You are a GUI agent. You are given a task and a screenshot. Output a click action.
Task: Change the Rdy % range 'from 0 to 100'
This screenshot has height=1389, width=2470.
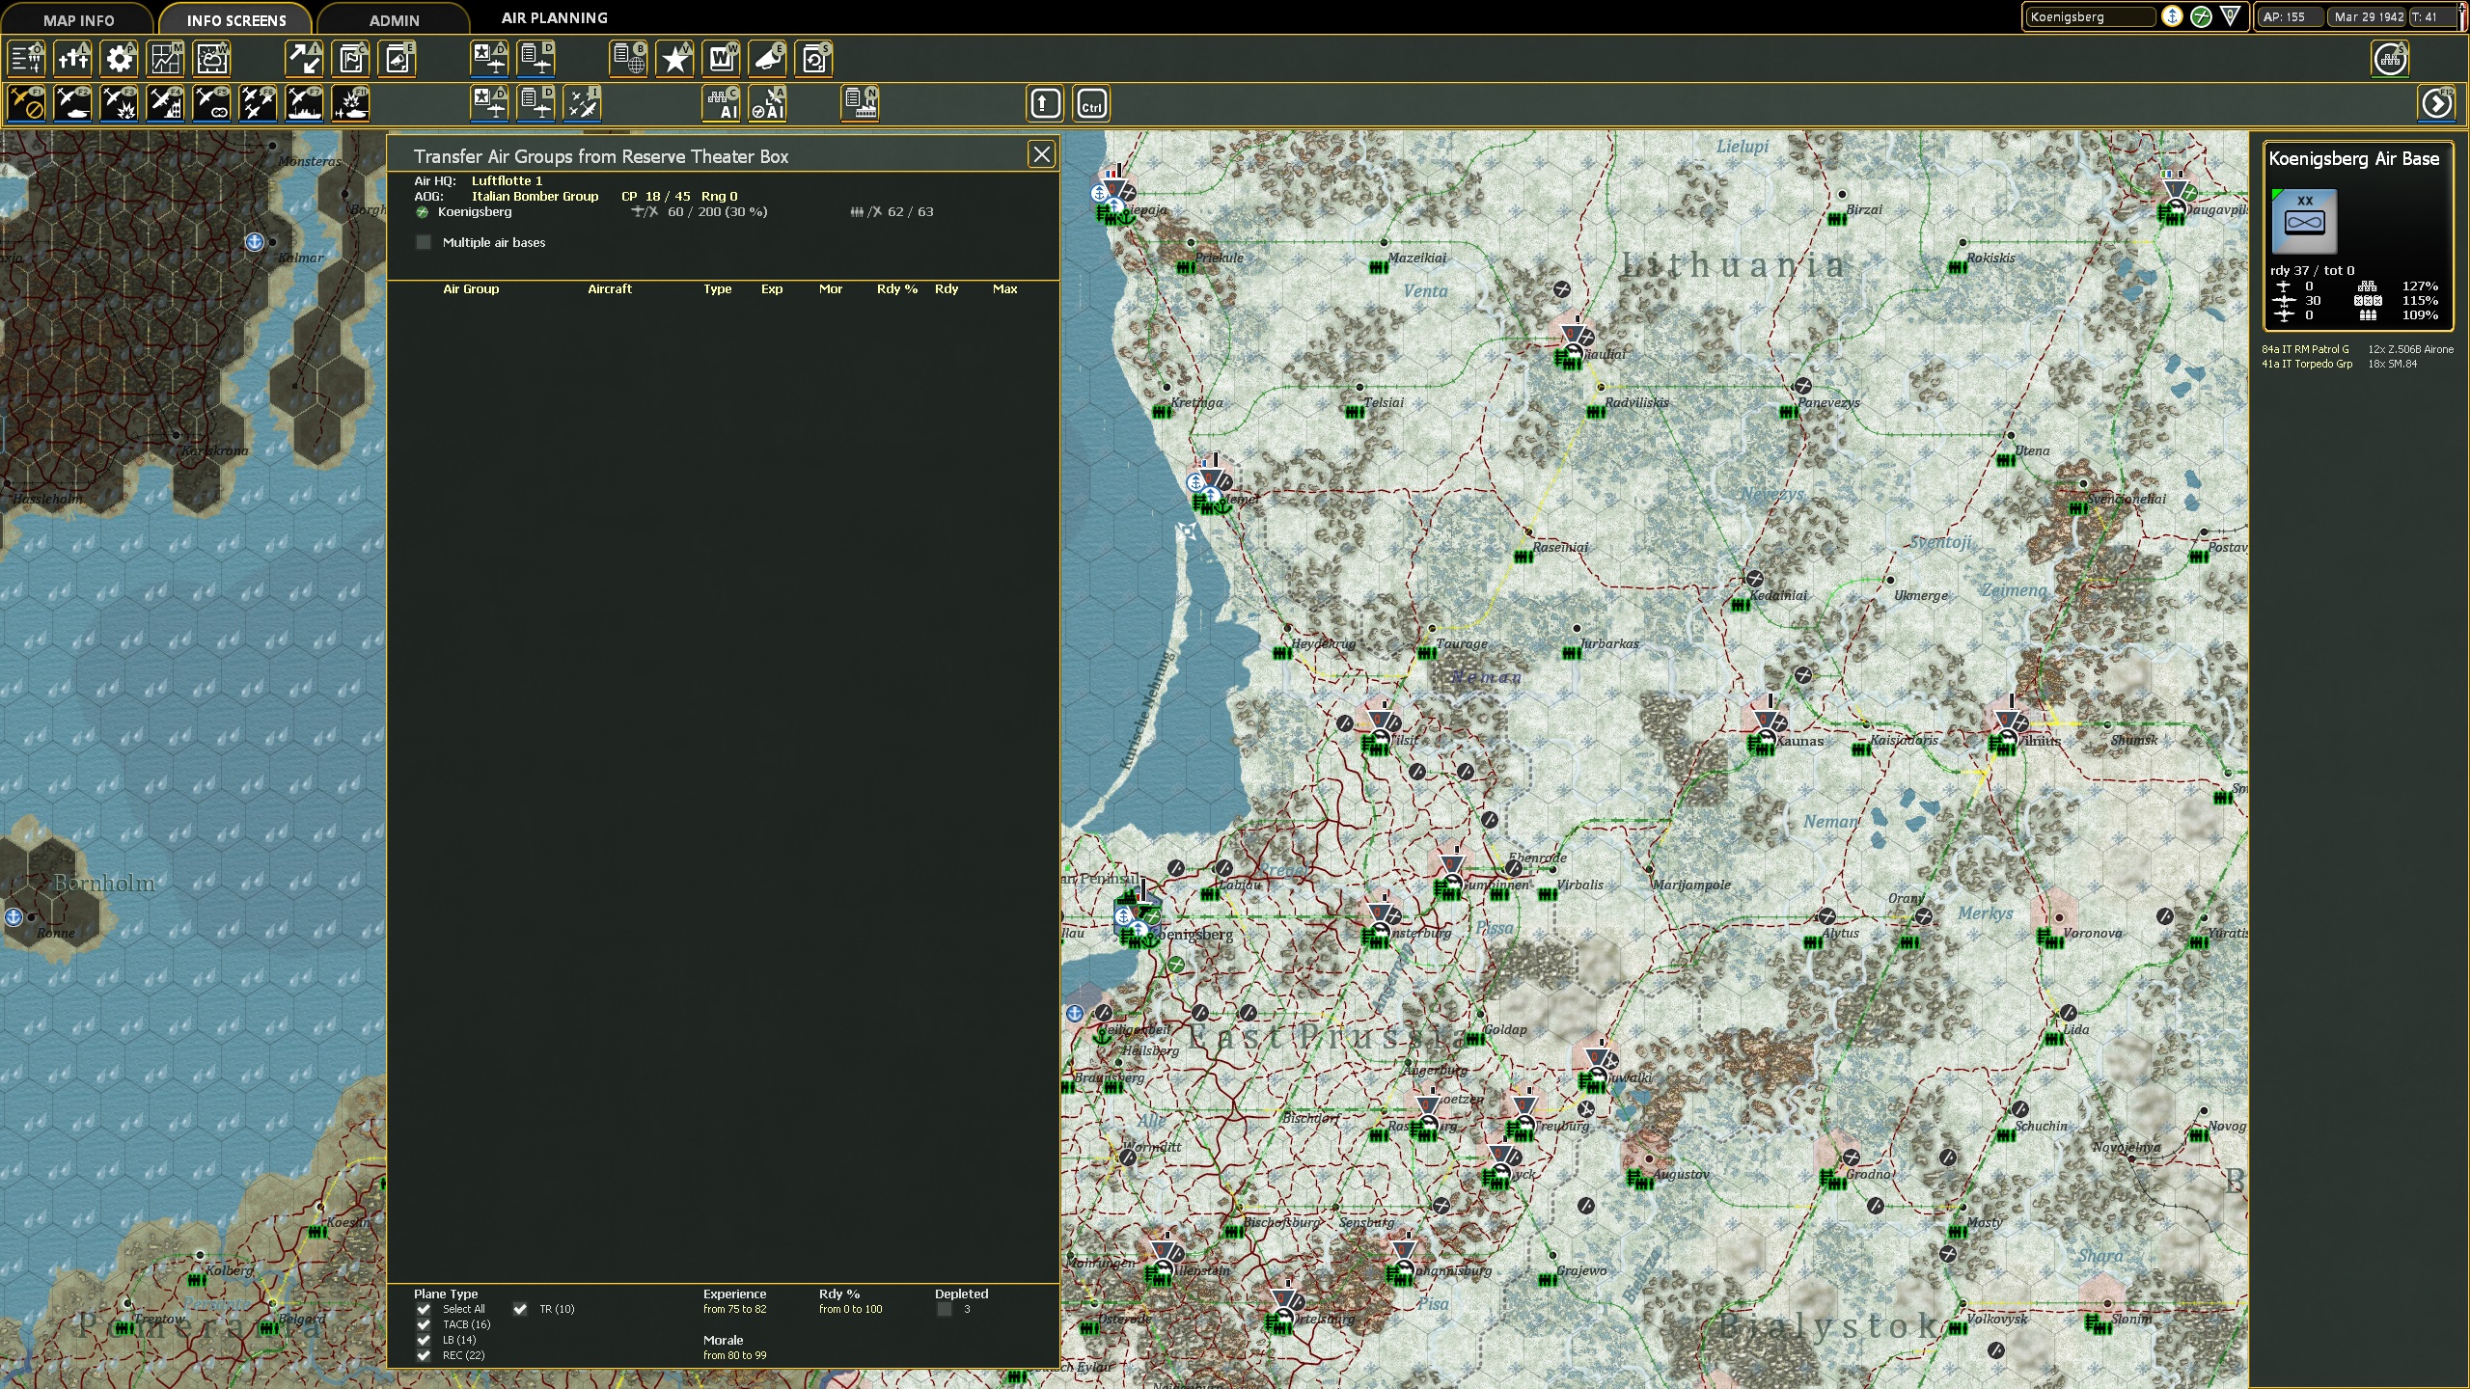coord(850,1309)
